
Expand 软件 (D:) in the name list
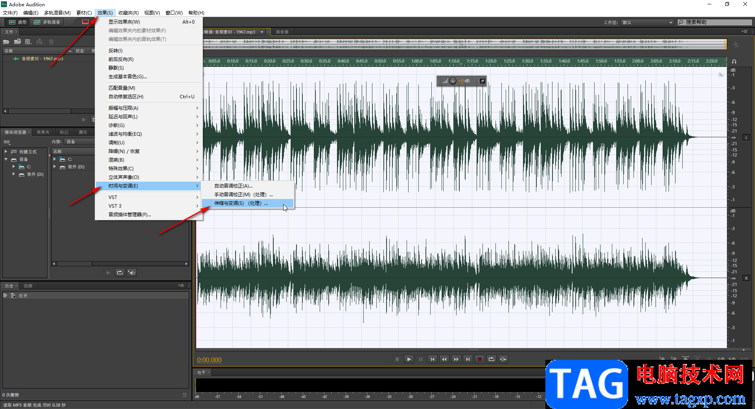[55, 167]
